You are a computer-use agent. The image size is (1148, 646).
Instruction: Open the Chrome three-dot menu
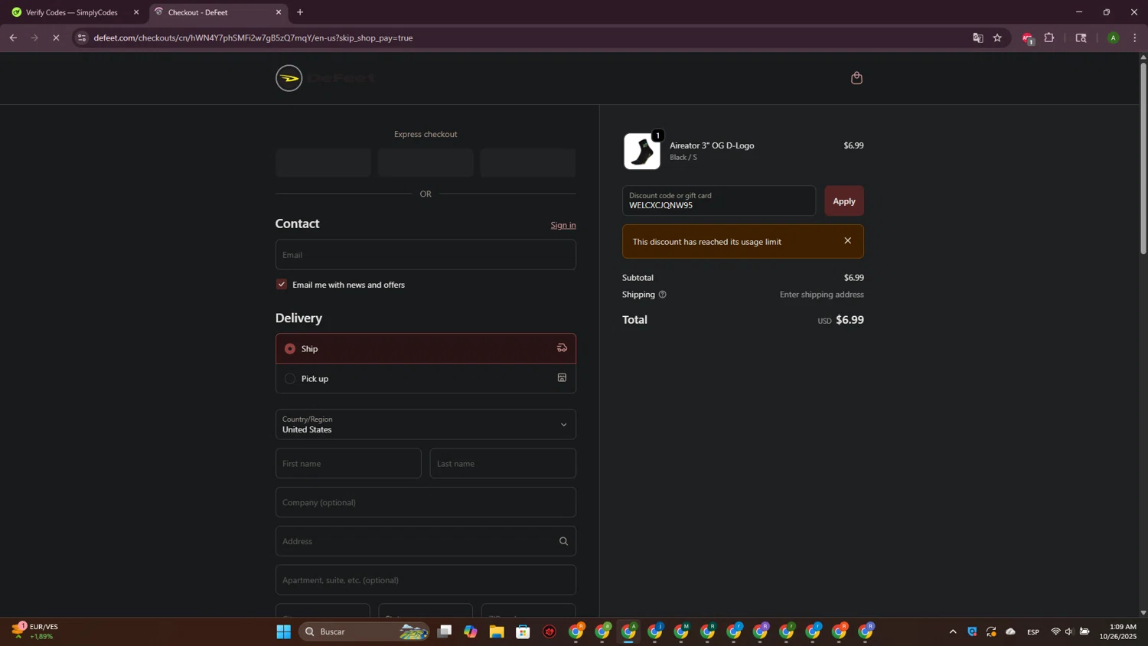click(1135, 38)
